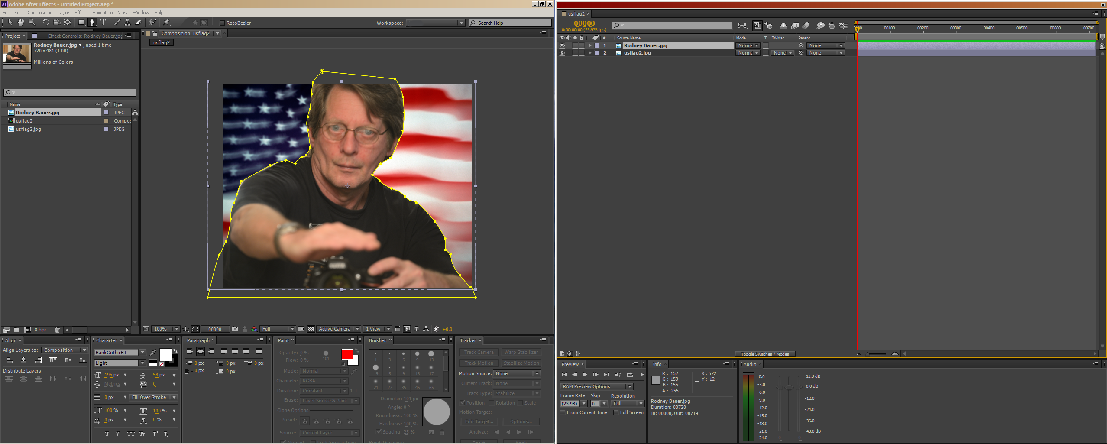Select the Pen tool
Screen dimensions: 1107x444
[x=92, y=22]
